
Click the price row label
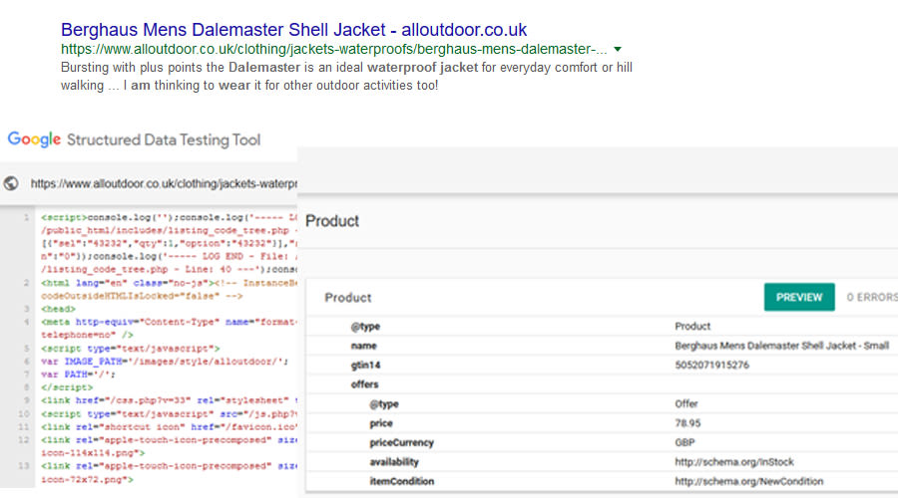point(381,423)
